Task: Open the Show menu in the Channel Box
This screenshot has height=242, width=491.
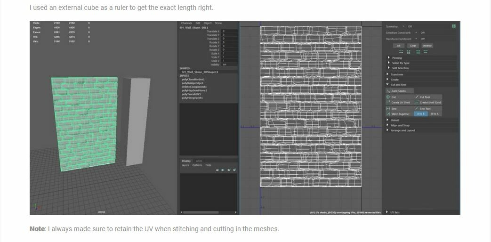Action: pos(218,23)
